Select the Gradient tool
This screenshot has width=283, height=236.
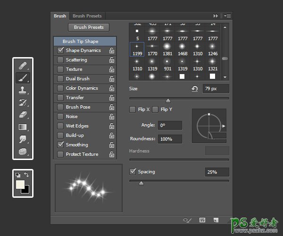click(22, 127)
